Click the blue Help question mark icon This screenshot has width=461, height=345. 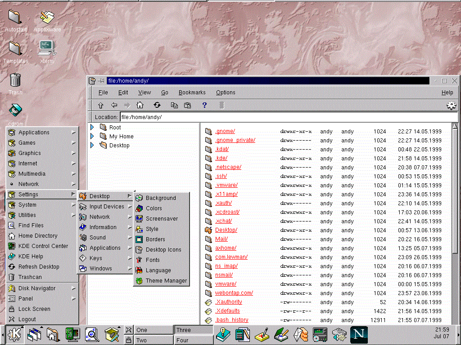click(204, 105)
